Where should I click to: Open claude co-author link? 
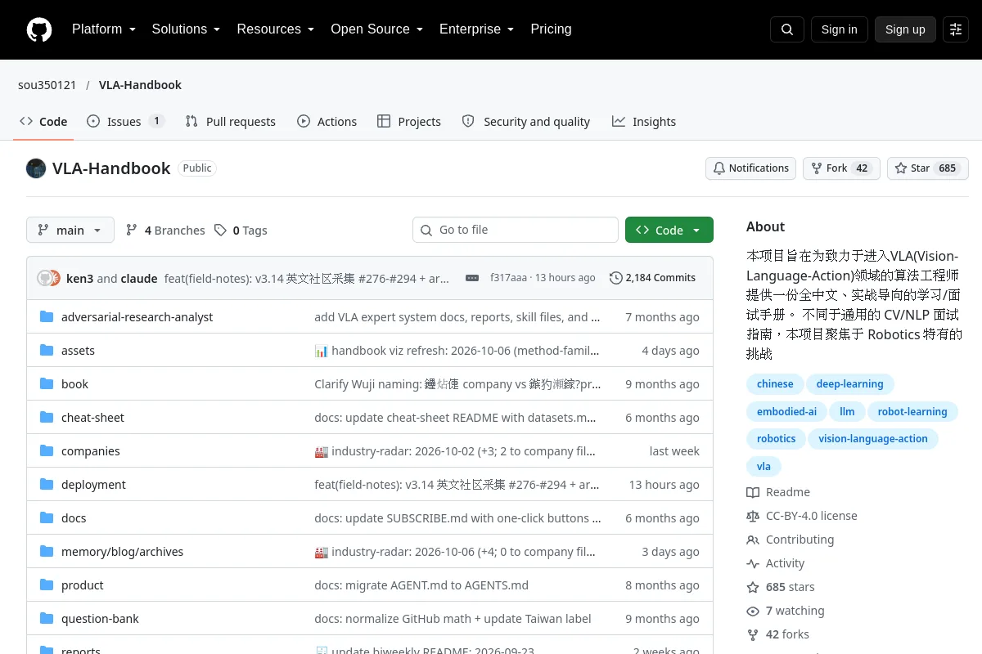click(139, 278)
